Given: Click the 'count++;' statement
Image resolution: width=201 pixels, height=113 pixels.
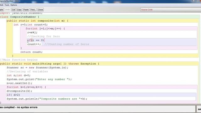Looking at the screenshot, I should pos(34,44).
